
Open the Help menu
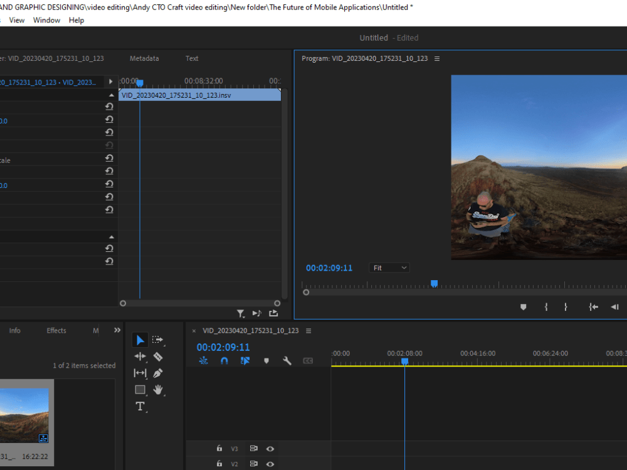point(76,20)
